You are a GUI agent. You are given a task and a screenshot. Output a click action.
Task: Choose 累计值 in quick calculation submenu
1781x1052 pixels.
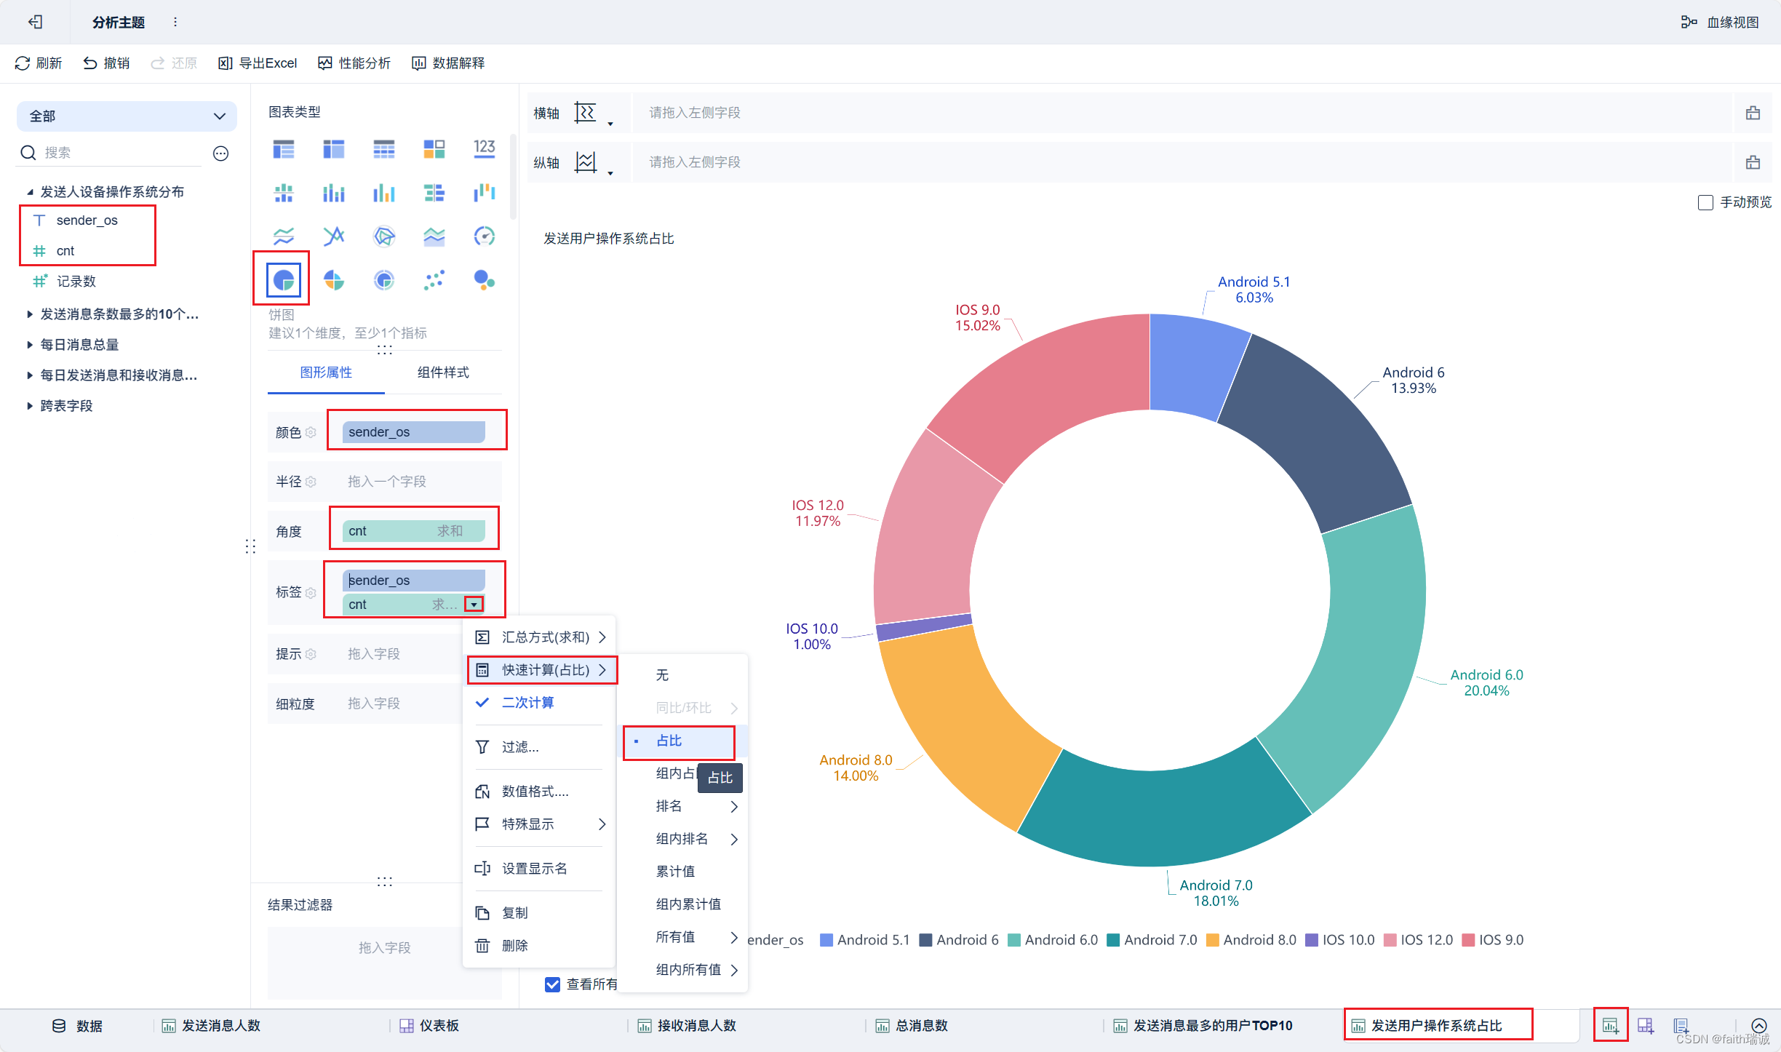tap(675, 872)
